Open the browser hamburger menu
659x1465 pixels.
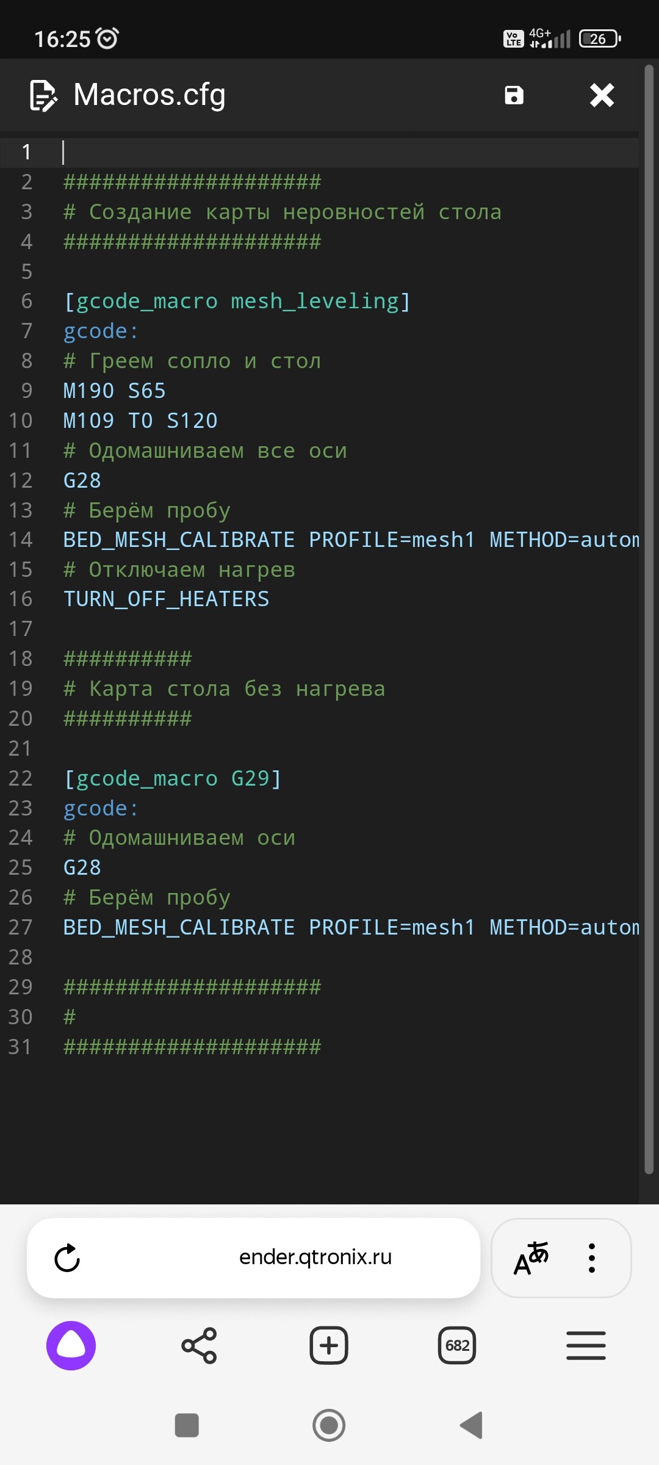[x=586, y=1345]
